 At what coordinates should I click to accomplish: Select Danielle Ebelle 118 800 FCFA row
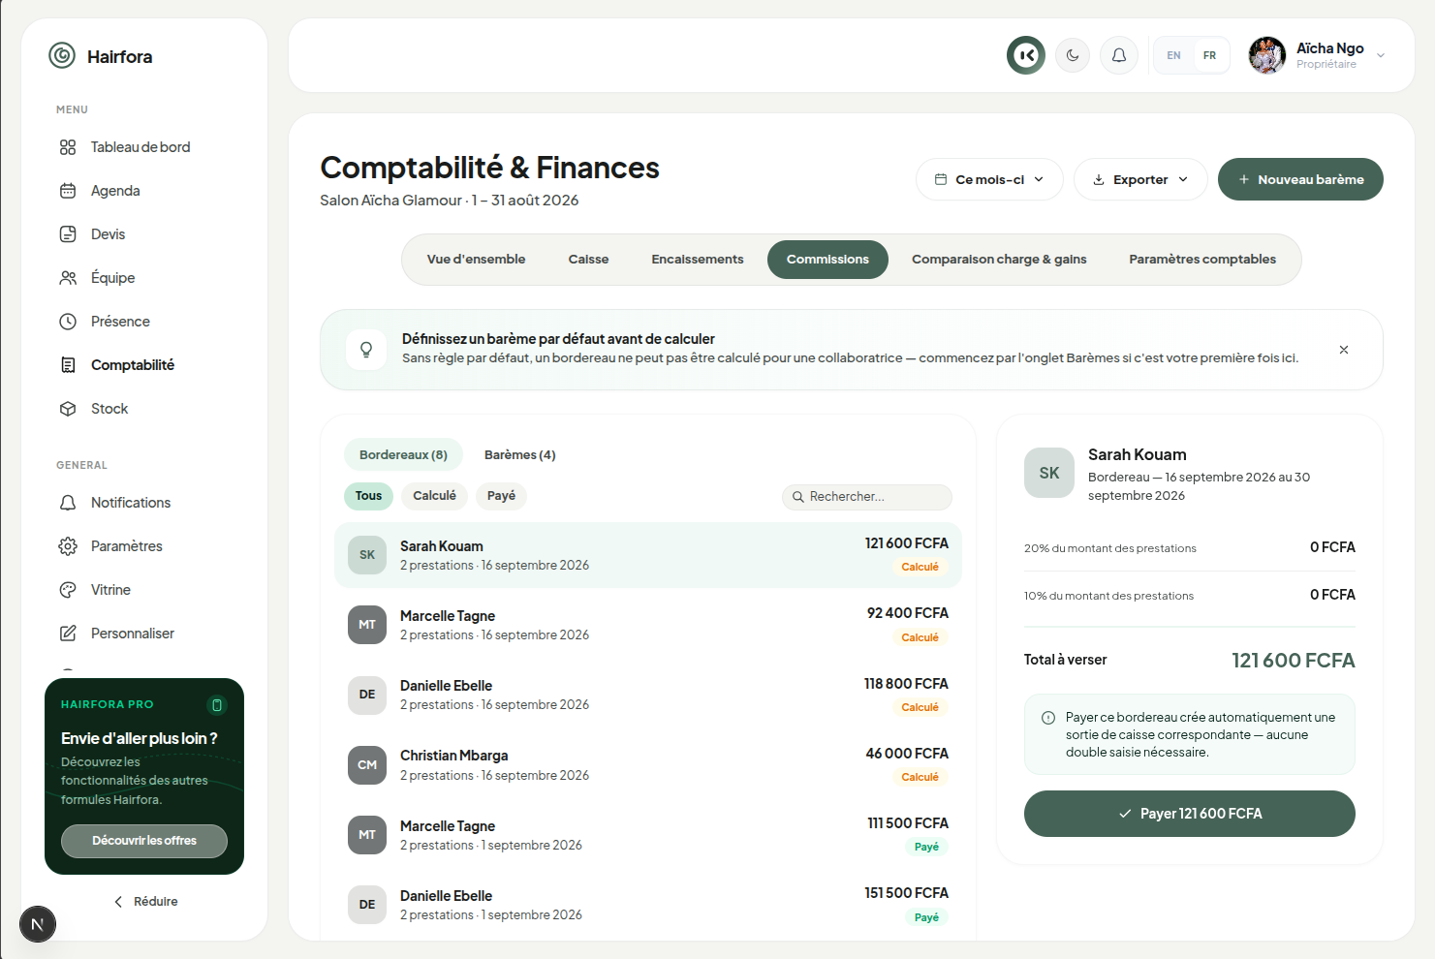648,696
